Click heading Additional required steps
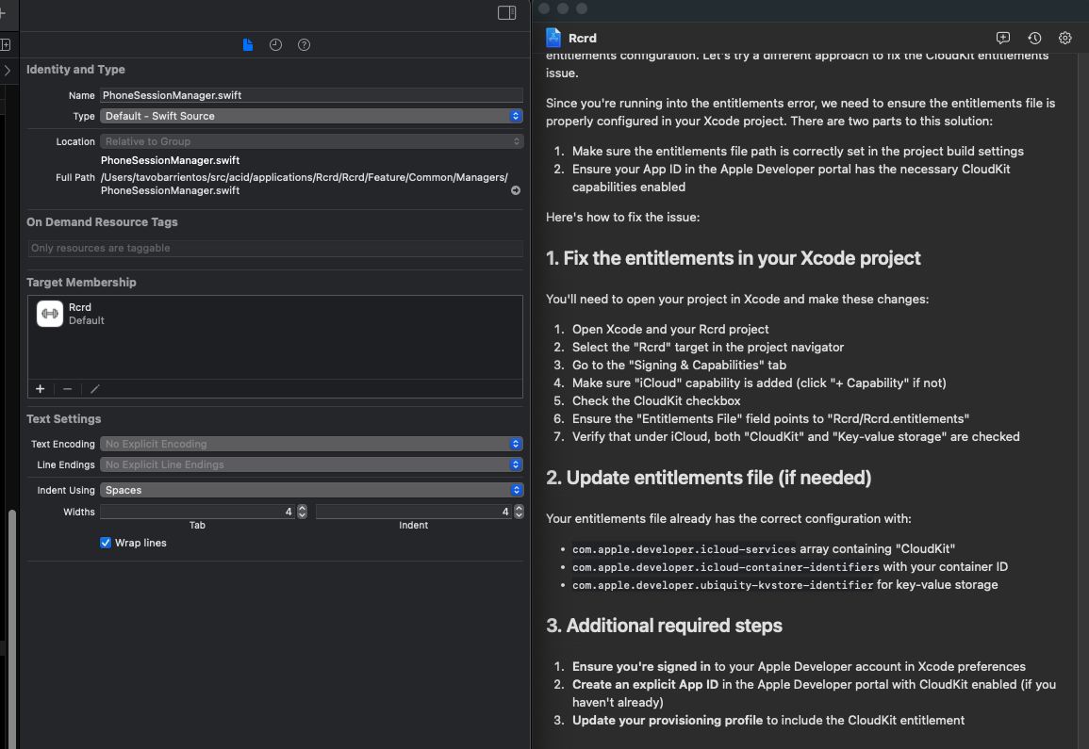Screen dimensions: 1089x749 coord(664,626)
